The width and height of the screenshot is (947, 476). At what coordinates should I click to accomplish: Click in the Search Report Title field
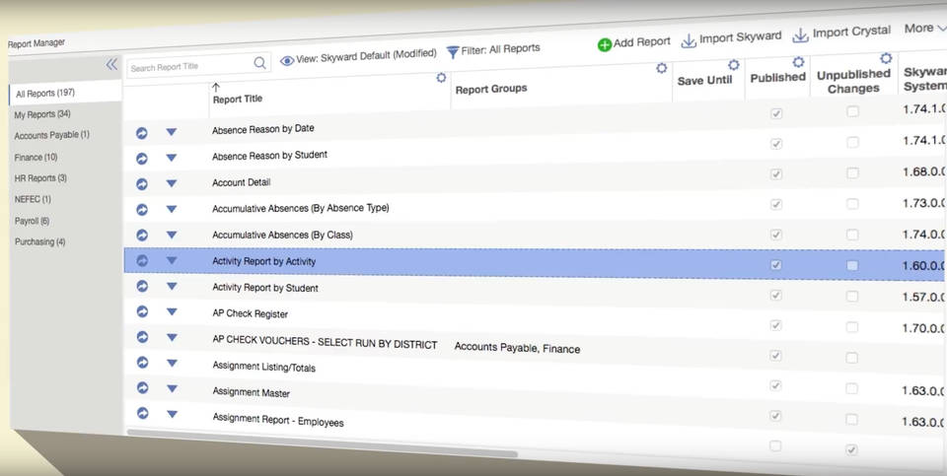coord(187,67)
